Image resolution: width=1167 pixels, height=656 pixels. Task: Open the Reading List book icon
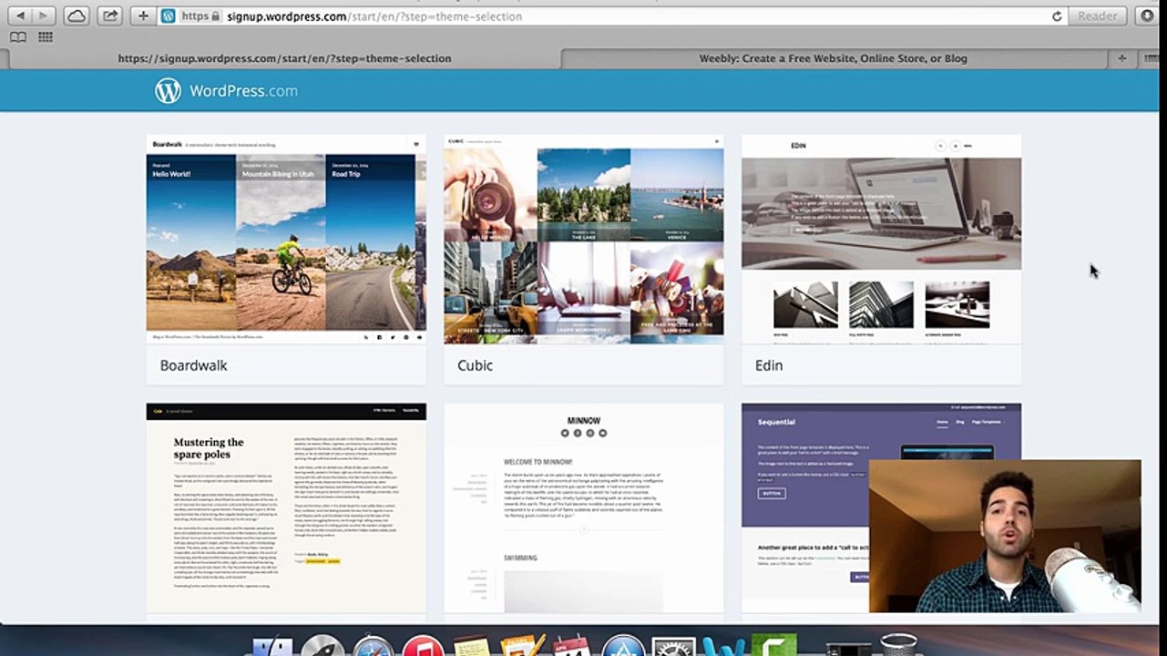(18, 37)
